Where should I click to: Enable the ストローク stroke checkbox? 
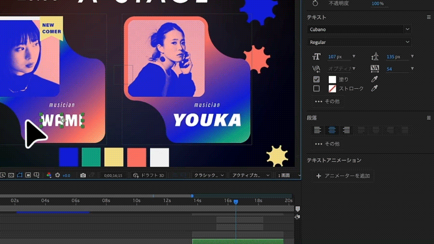point(316,89)
